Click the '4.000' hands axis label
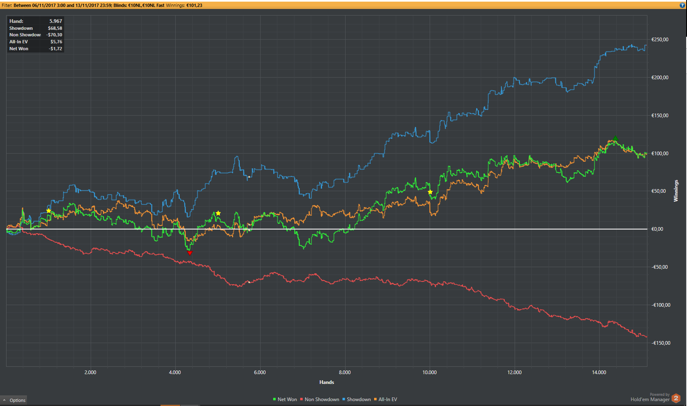The width and height of the screenshot is (687, 406). point(175,372)
